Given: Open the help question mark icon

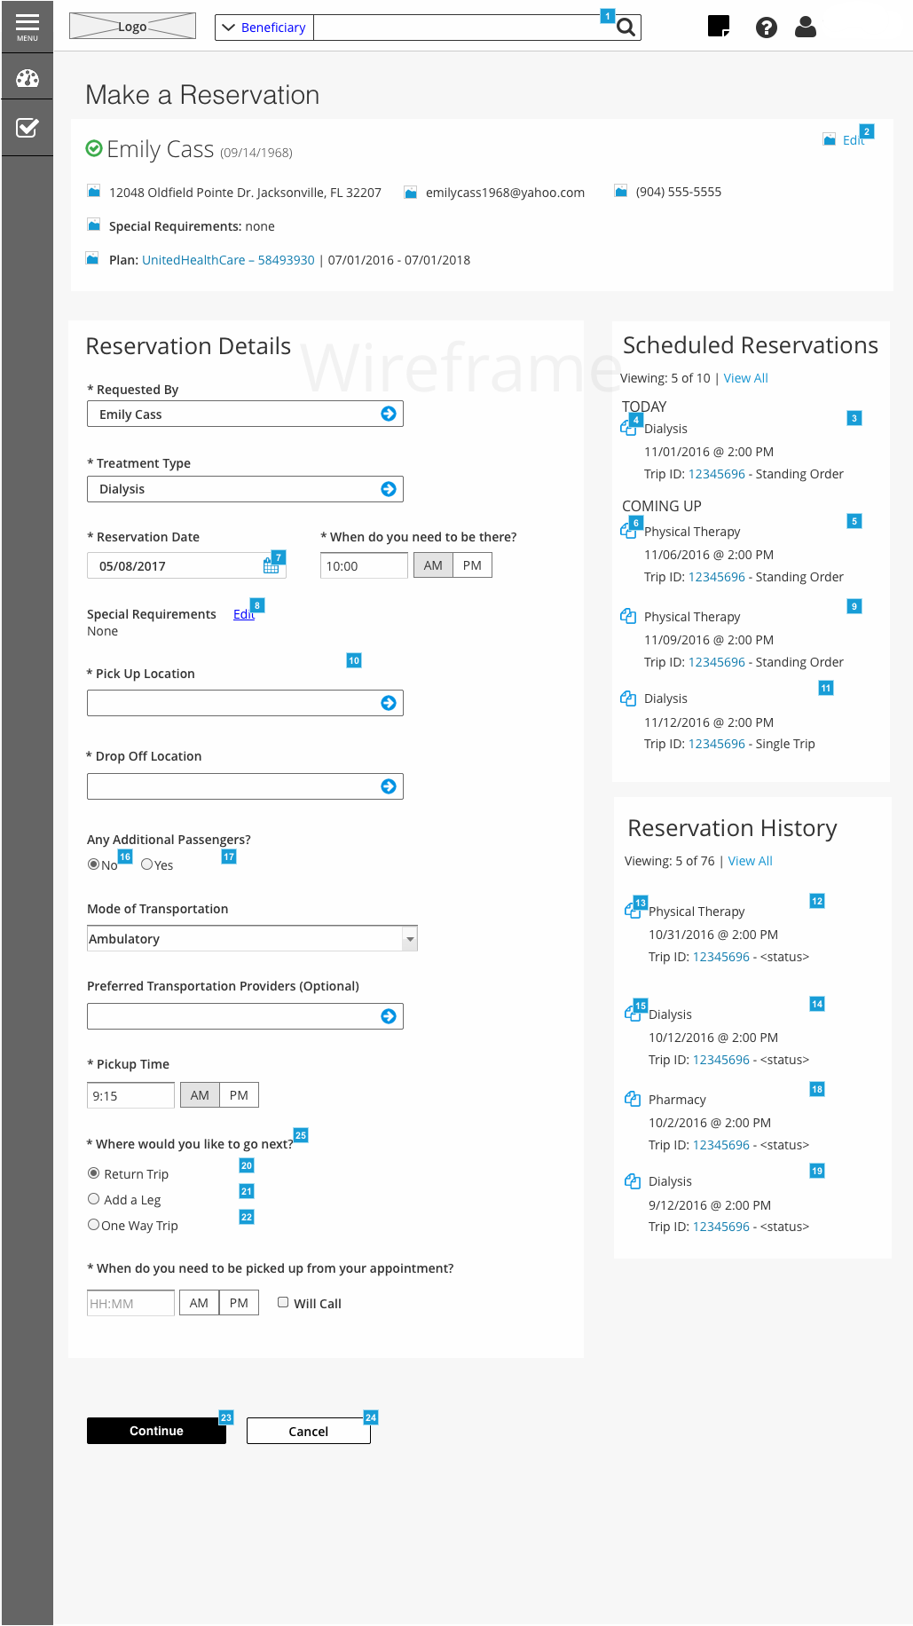Looking at the screenshot, I should tap(767, 28).
